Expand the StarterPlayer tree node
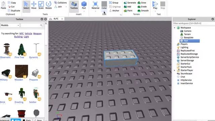 point(175,70)
